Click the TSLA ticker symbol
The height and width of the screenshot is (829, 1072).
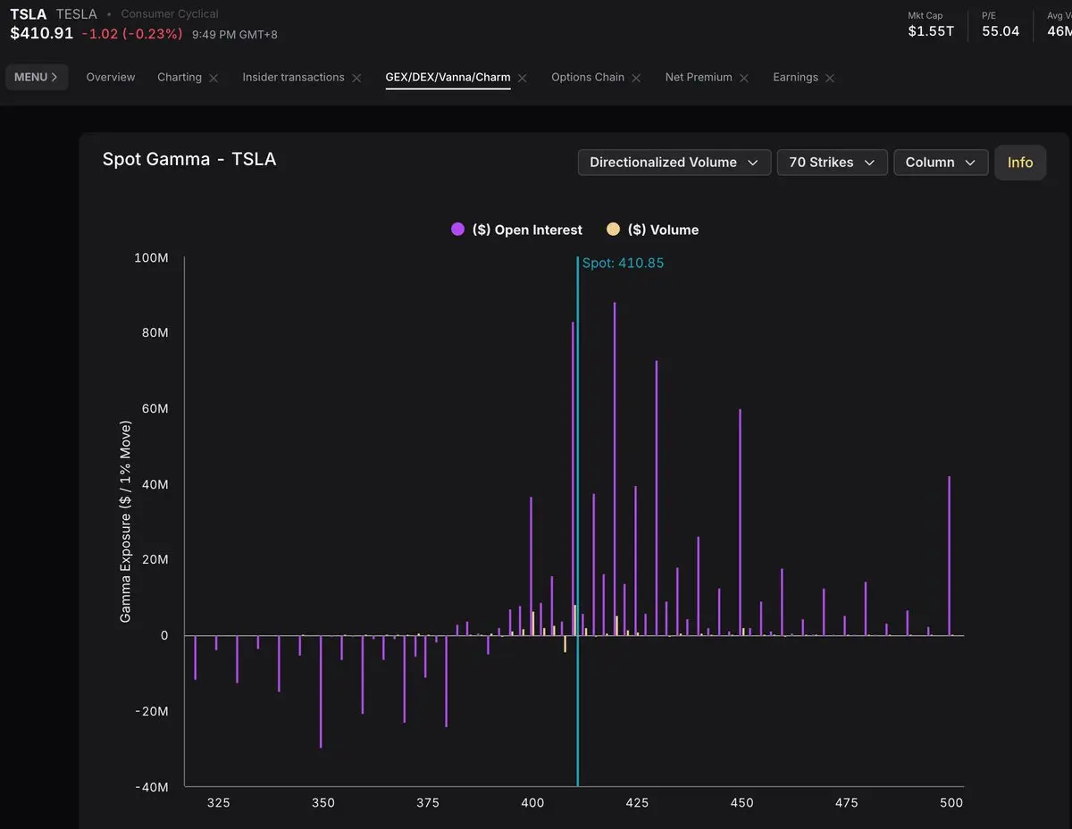tap(28, 14)
